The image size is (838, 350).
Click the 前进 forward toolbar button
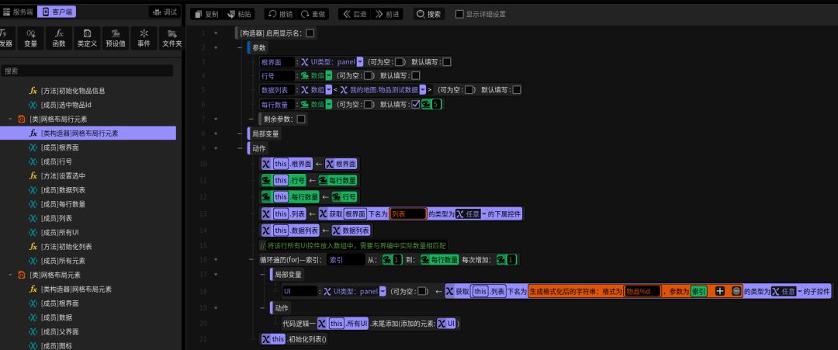(387, 15)
